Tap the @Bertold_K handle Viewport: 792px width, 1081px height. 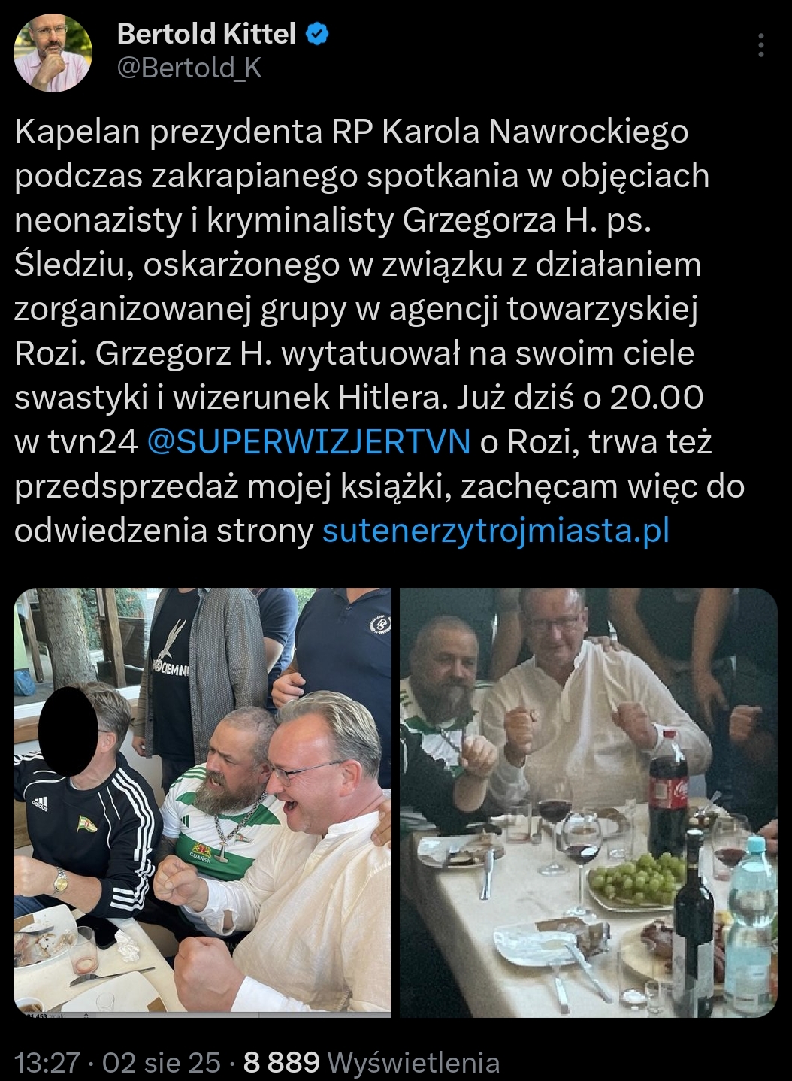189,68
